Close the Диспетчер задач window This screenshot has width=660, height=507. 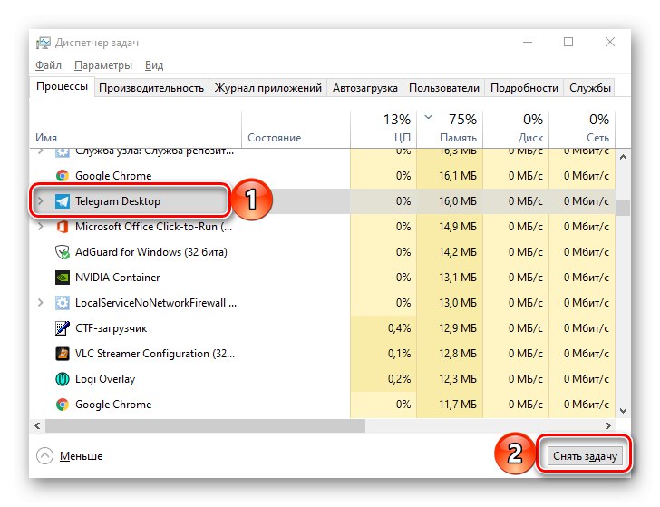coord(610,42)
